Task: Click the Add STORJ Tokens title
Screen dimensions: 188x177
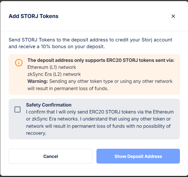Action: point(34,16)
